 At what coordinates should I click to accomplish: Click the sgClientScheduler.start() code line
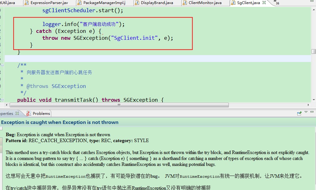[x=83, y=10]
